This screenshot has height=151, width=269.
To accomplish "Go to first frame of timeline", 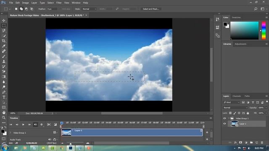I will [x=11, y=125].
